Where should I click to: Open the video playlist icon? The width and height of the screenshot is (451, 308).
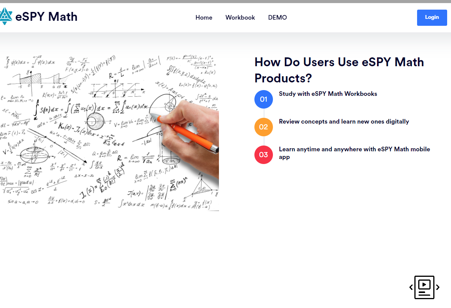pyautogui.click(x=424, y=287)
